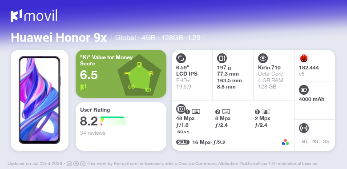Click the AnTuTu benchmark icon

pyautogui.click(x=304, y=58)
